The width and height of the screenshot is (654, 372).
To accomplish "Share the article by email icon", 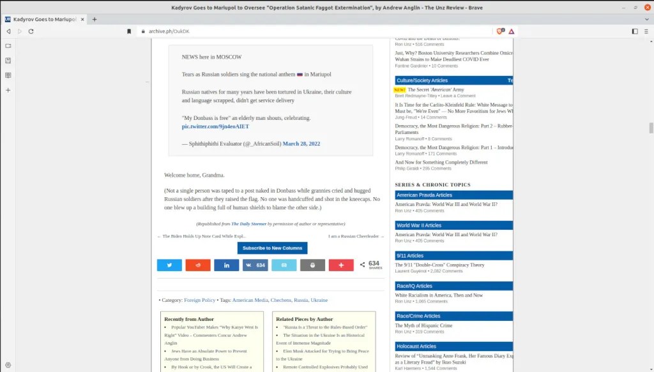I will [284, 265].
